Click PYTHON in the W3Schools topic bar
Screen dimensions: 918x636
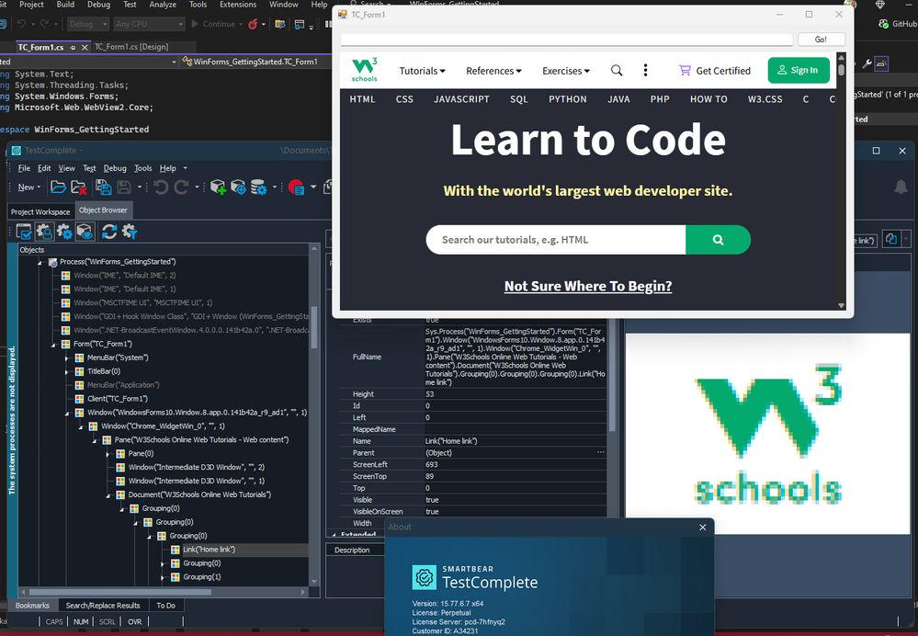(x=567, y=99)
